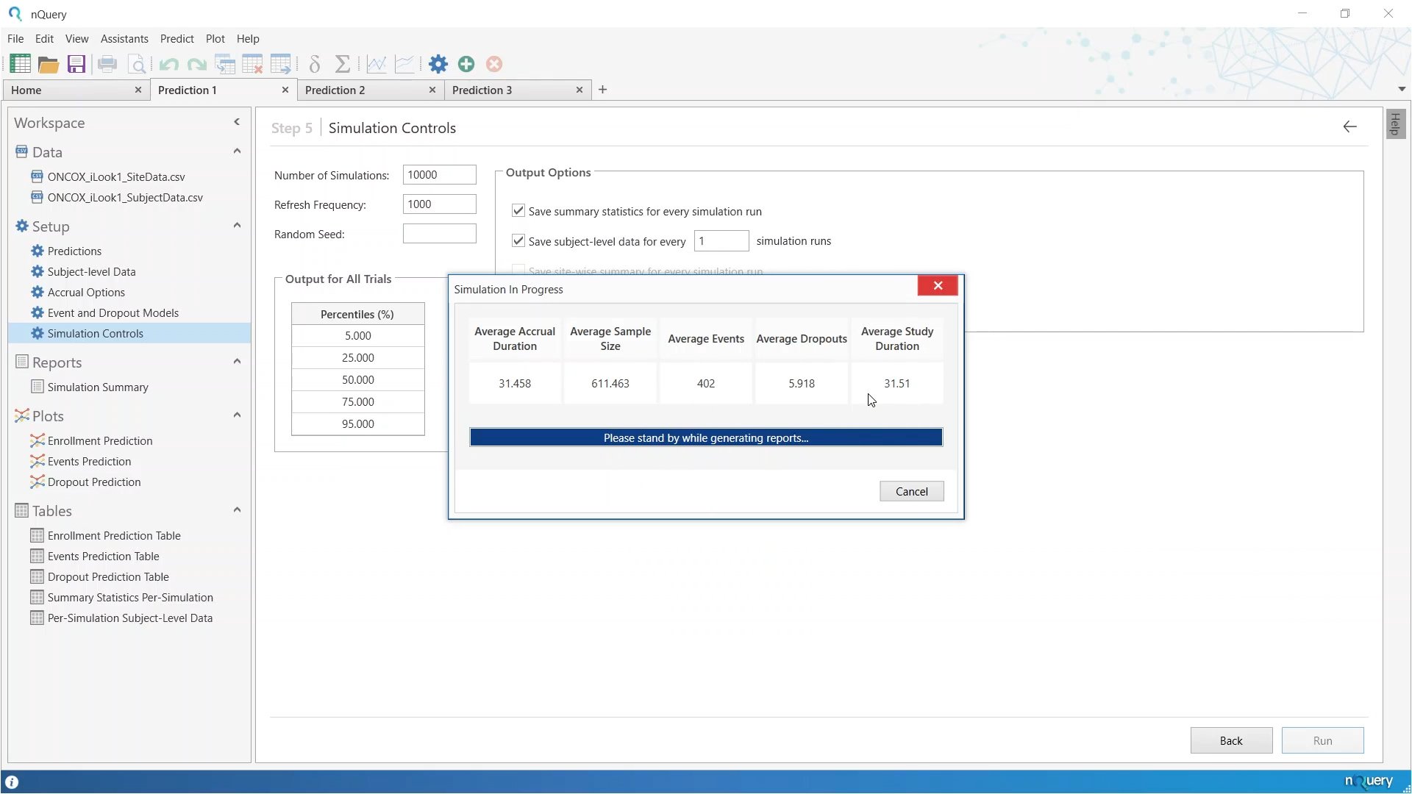This screenshot has width=1412, height=794.
Task: Select the Undo toolbar icon
Action: point(168,64)
